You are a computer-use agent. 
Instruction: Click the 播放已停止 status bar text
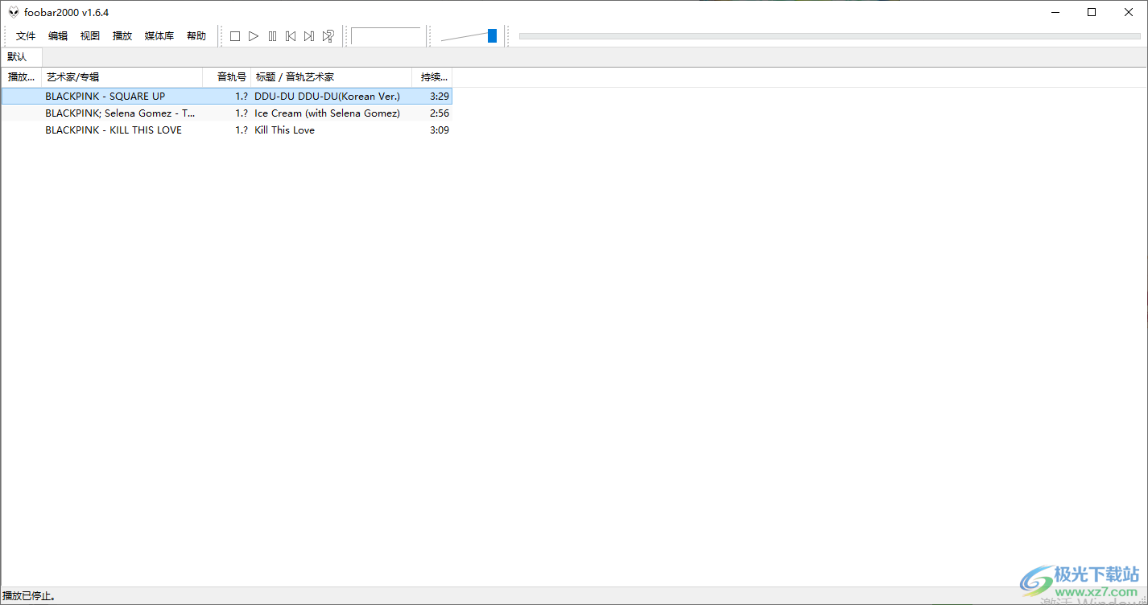[x=28, y=596]
